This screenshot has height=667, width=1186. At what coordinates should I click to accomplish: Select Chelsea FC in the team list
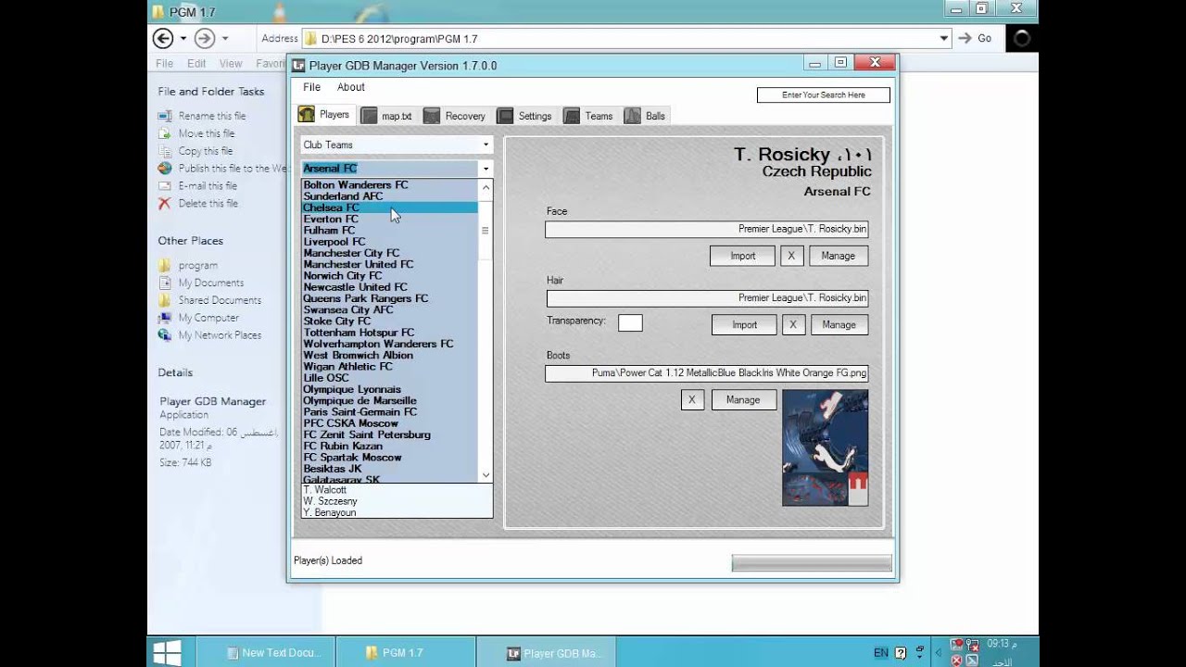click(x=389, y=208)
